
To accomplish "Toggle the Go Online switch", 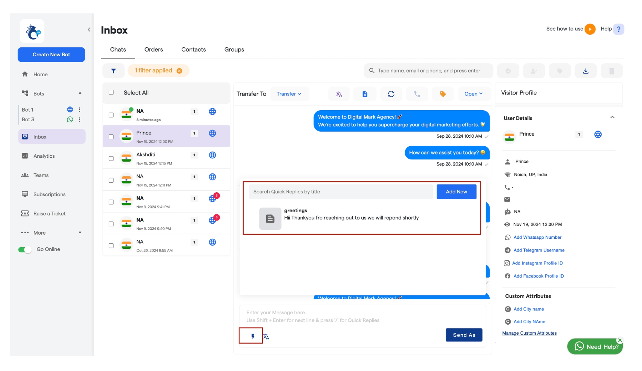I will click(x=25, y=250).
